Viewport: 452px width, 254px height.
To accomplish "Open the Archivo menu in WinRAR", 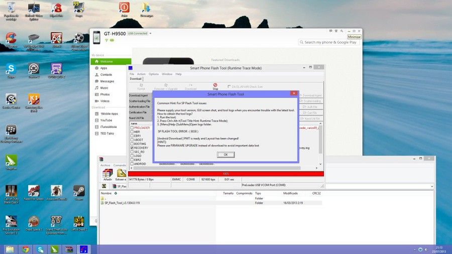I will coord(105,165).
